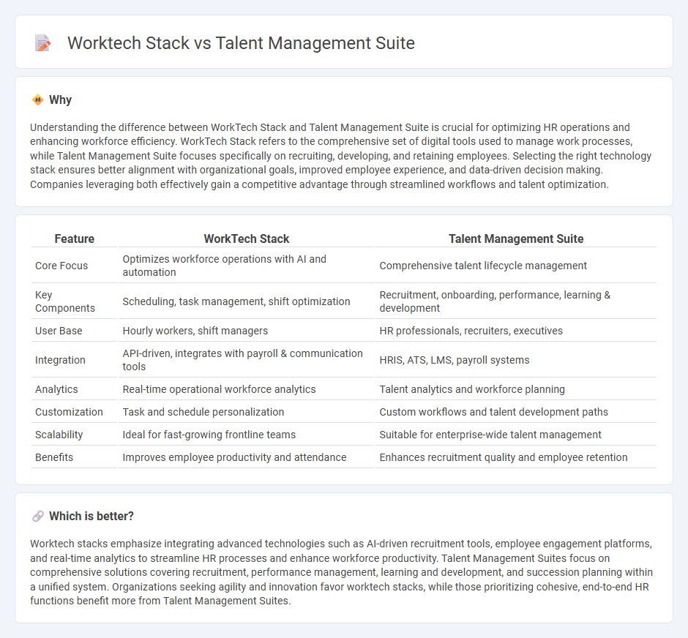Screen dimensions: 688x638
Task: Click the Why section paragraph starting with Understanding
Action: coord(341,156)
